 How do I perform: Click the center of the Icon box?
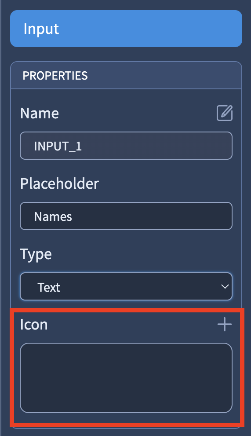tap(126, 378)
